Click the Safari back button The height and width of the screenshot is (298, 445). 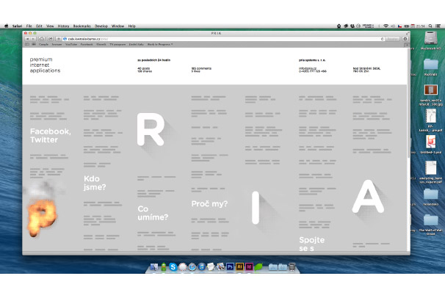click(x=29, y=38)
